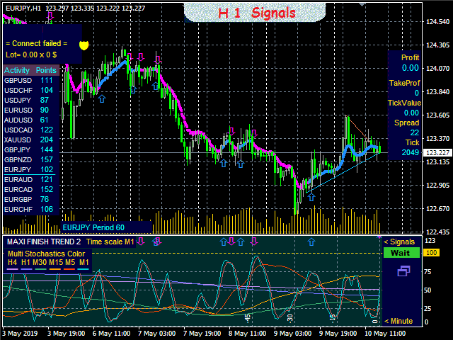Click the M5 stochastic legend label
Viewport: 453px width, 340px height.
(70, 262)
